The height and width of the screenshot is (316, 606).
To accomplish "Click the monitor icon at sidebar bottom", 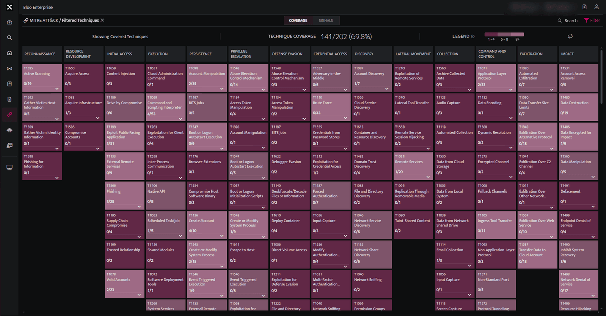I will click(9, 167).
